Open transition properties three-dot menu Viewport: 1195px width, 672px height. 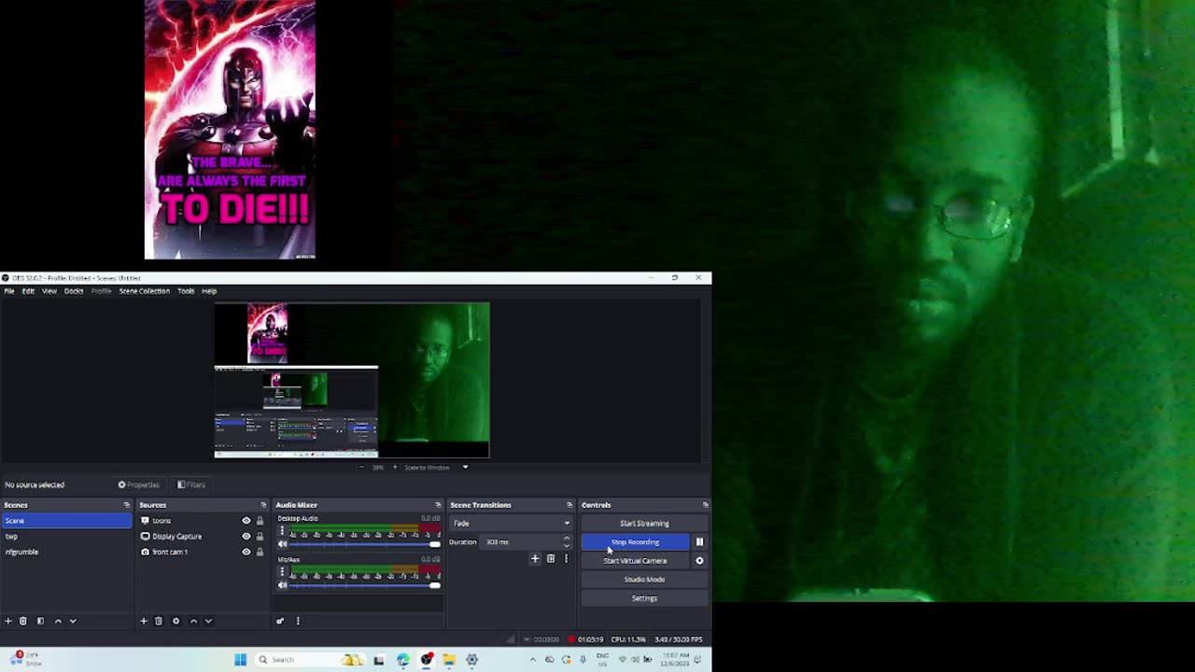(x=566, y=559)
